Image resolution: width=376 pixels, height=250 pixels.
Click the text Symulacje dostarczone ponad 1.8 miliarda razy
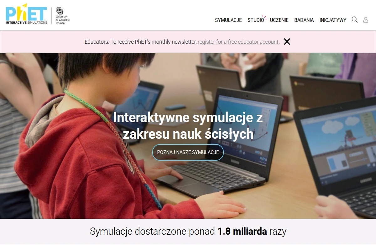[188, 232]
